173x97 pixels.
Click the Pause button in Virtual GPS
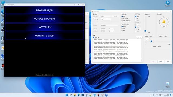pos(161,61)
